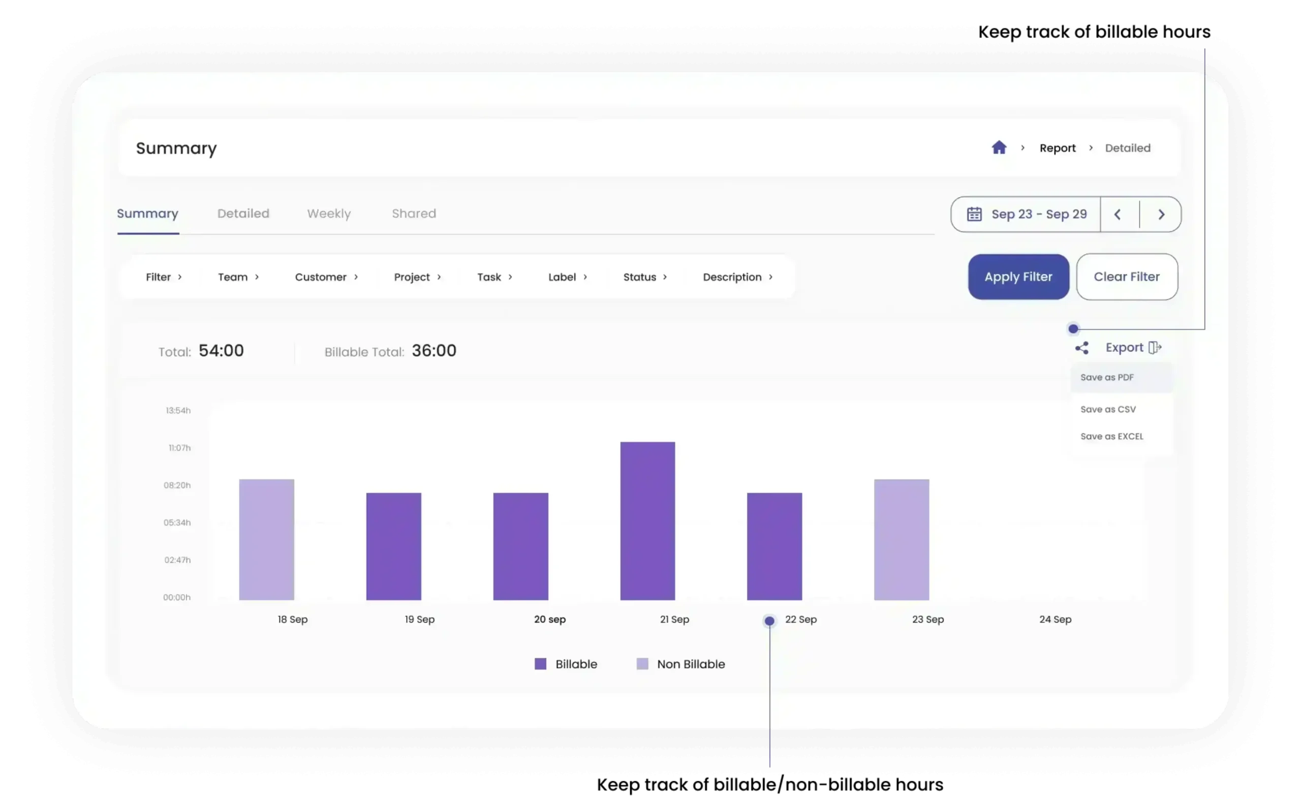Image resolution: width=1301 pixels, height=801 pixels.
Task: Go to previous week with left arrow
Action: 1117,214
